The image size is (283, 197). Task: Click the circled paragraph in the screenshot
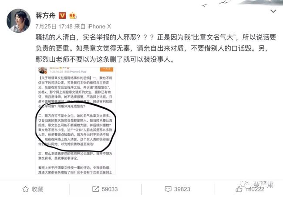click(x=75, y=130)
